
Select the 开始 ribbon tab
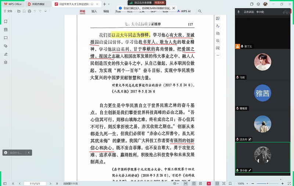(x=82, y=11)
